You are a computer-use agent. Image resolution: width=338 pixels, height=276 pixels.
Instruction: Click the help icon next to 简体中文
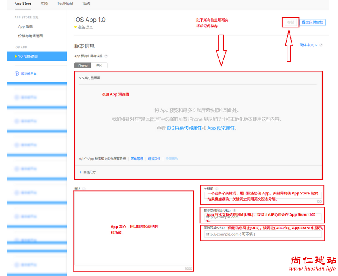click(x=321, y=45)
